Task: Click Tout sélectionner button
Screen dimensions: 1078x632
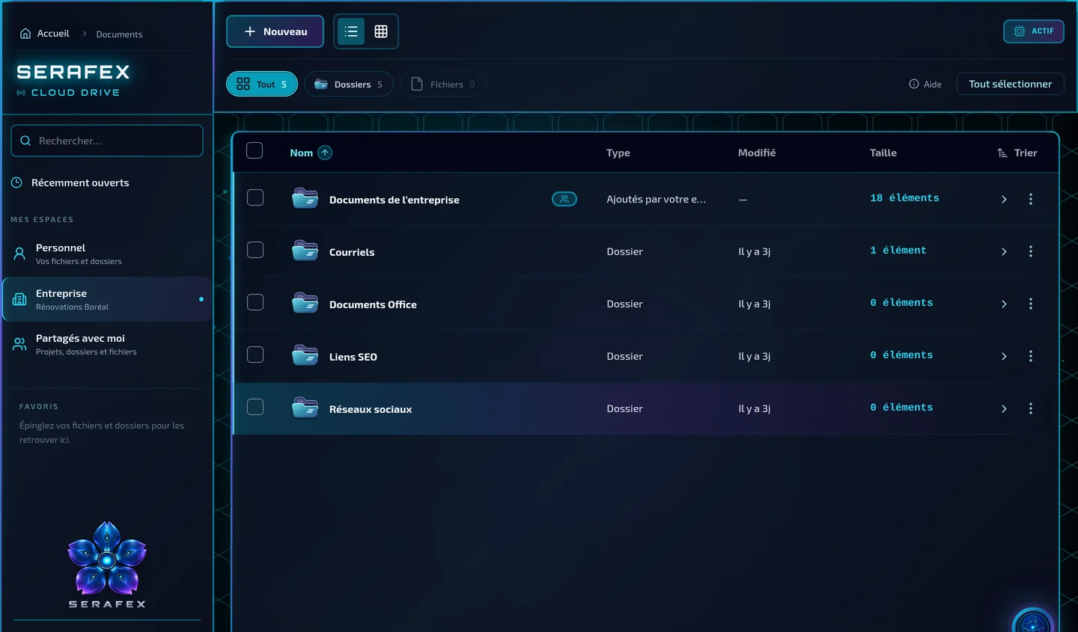Action: tap(1011, 84)
